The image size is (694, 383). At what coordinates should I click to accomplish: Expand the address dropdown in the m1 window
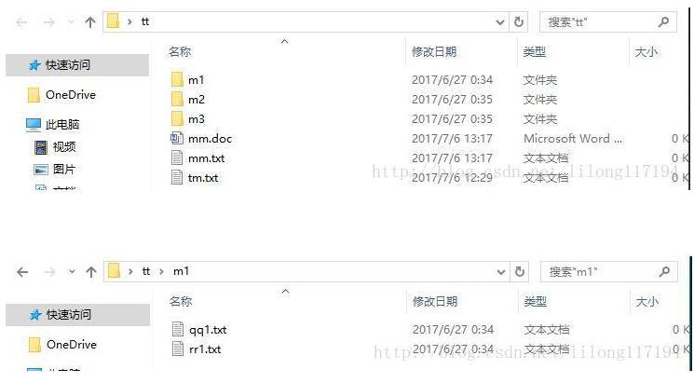tap(501, 272)
